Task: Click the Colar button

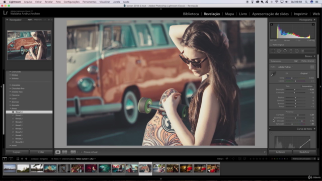Action: tap(41, 152)
